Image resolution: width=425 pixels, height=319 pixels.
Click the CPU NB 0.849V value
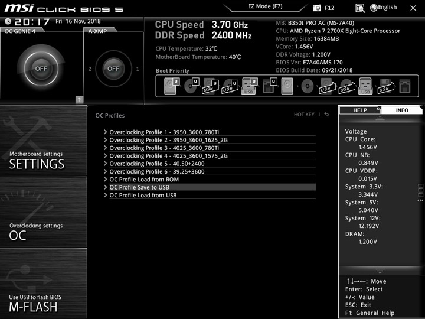[x=368, y=163]
